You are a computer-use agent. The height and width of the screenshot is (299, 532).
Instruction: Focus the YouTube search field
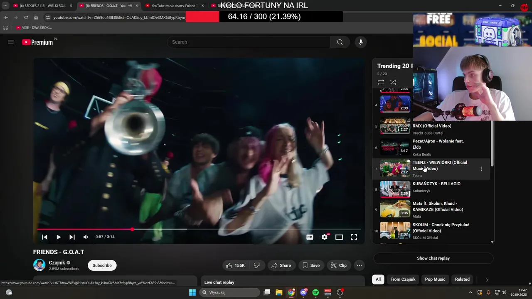(x=249, y=42)
